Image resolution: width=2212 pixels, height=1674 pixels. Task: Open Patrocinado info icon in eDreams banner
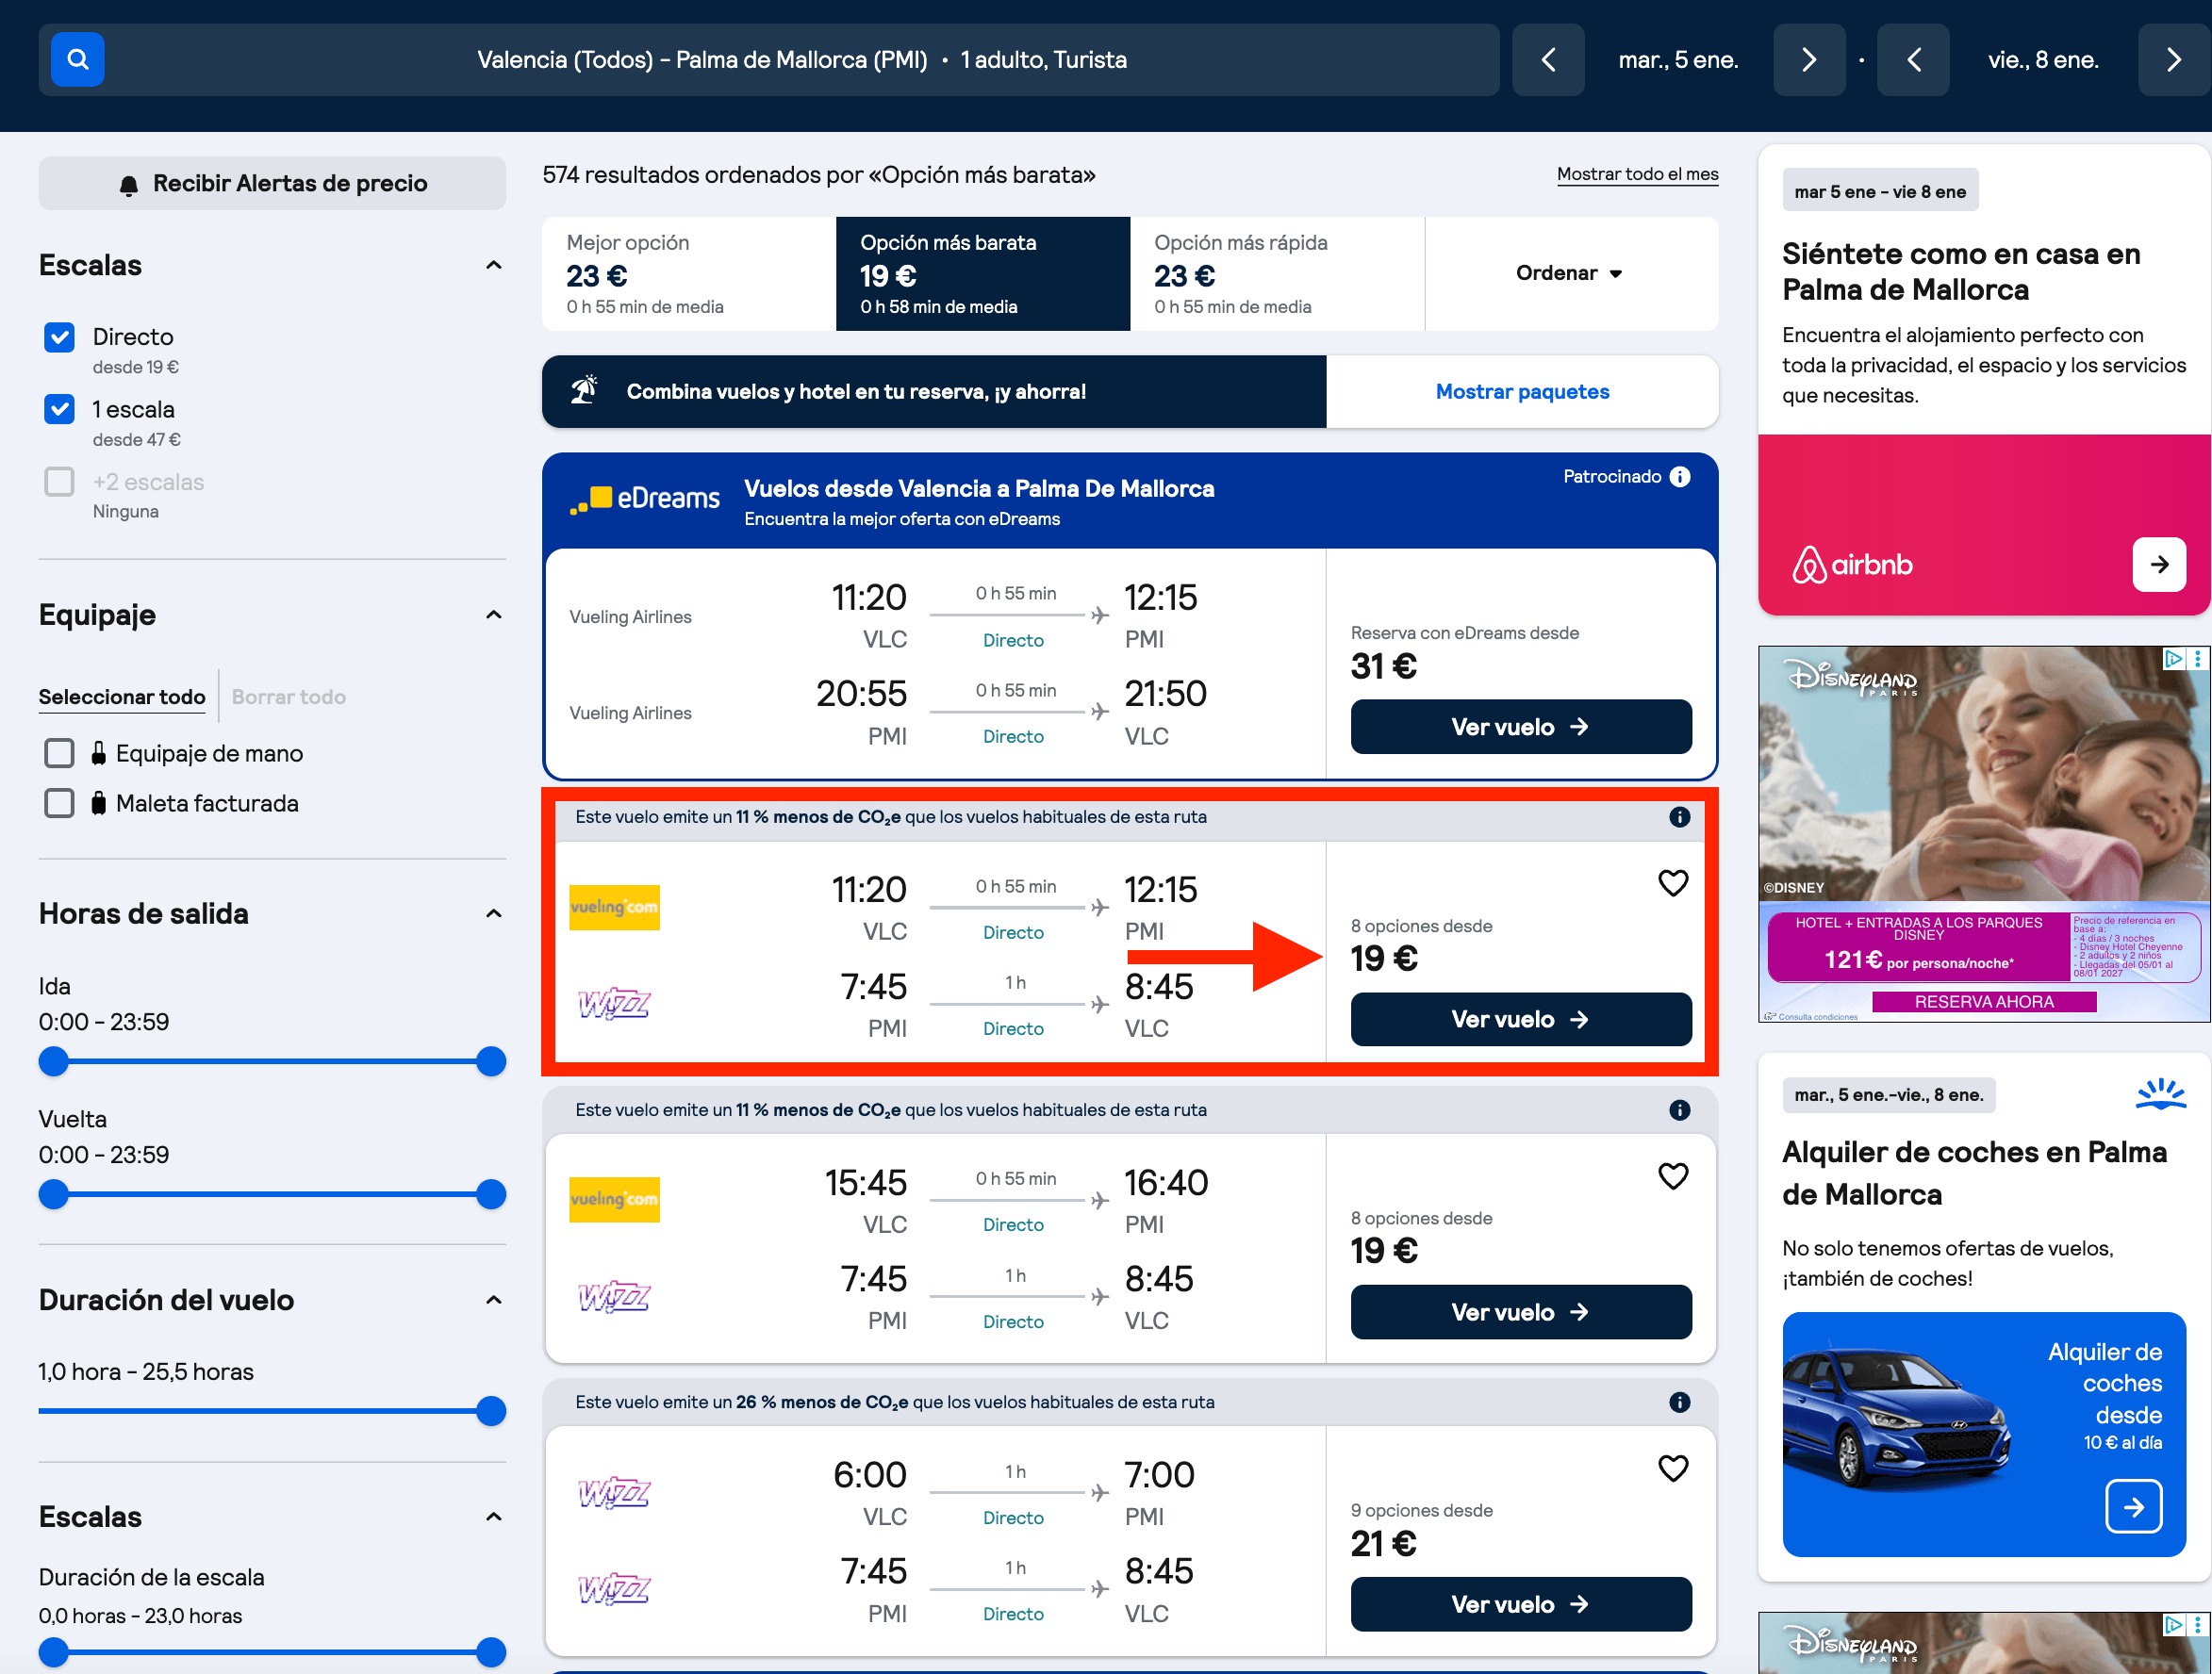coord(1680,477)
